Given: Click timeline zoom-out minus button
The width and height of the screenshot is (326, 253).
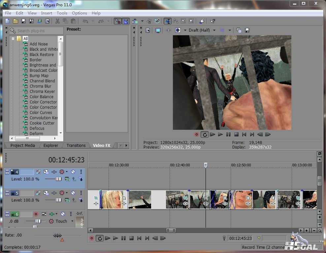Looking at the screenshot, I should pyautogui.click(x=314, y=230).
